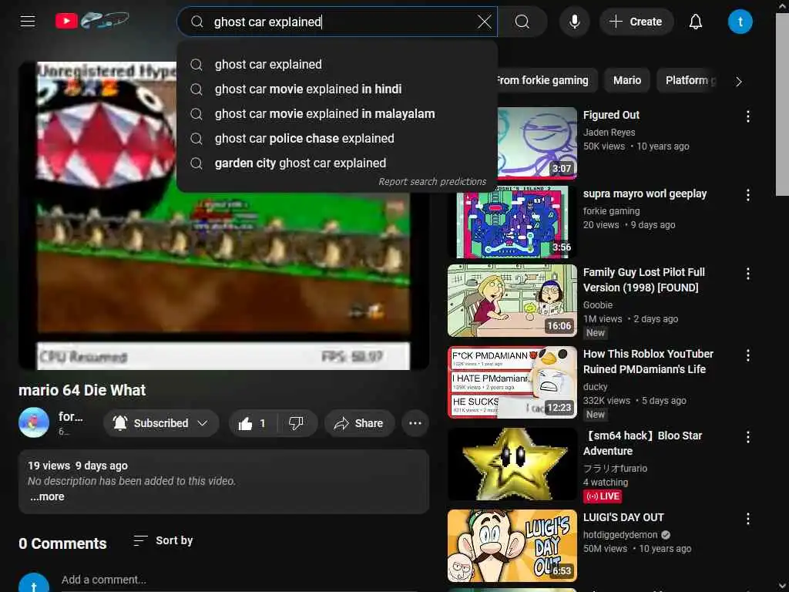Select suggestion 'ghost car explained'
Image resolution: width=789 pixels, height=592 pixels.
337,65
